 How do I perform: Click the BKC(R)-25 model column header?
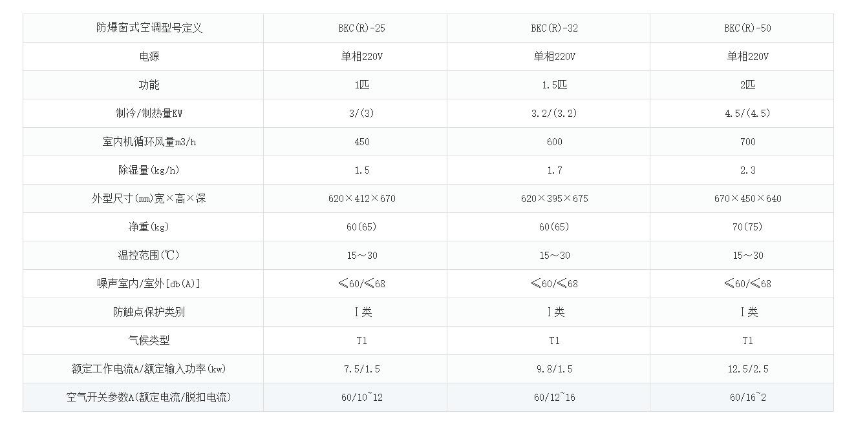[361, 28]
